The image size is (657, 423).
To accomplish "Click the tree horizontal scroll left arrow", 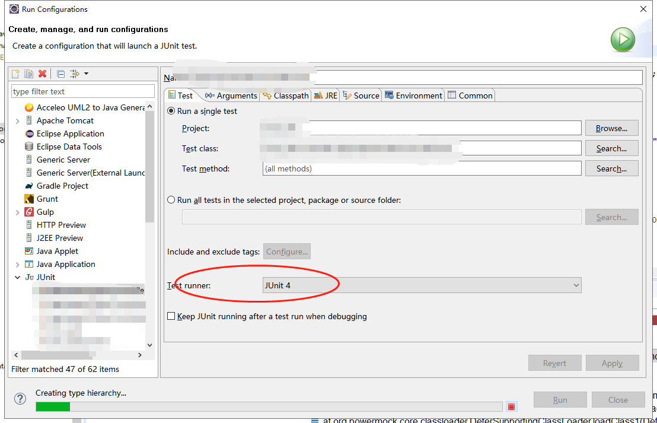I will (x=16, y=355).
